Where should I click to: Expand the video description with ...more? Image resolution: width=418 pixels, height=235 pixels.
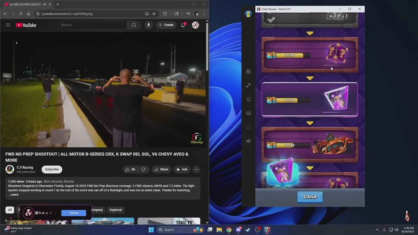click(x=13, y=195)
